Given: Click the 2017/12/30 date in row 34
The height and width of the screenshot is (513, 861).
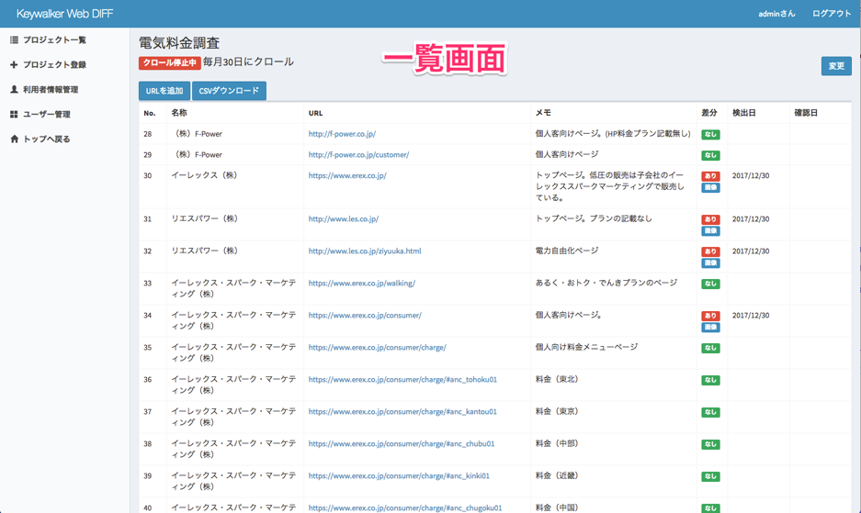Looking at the screenshot, I should click(751, 316).
